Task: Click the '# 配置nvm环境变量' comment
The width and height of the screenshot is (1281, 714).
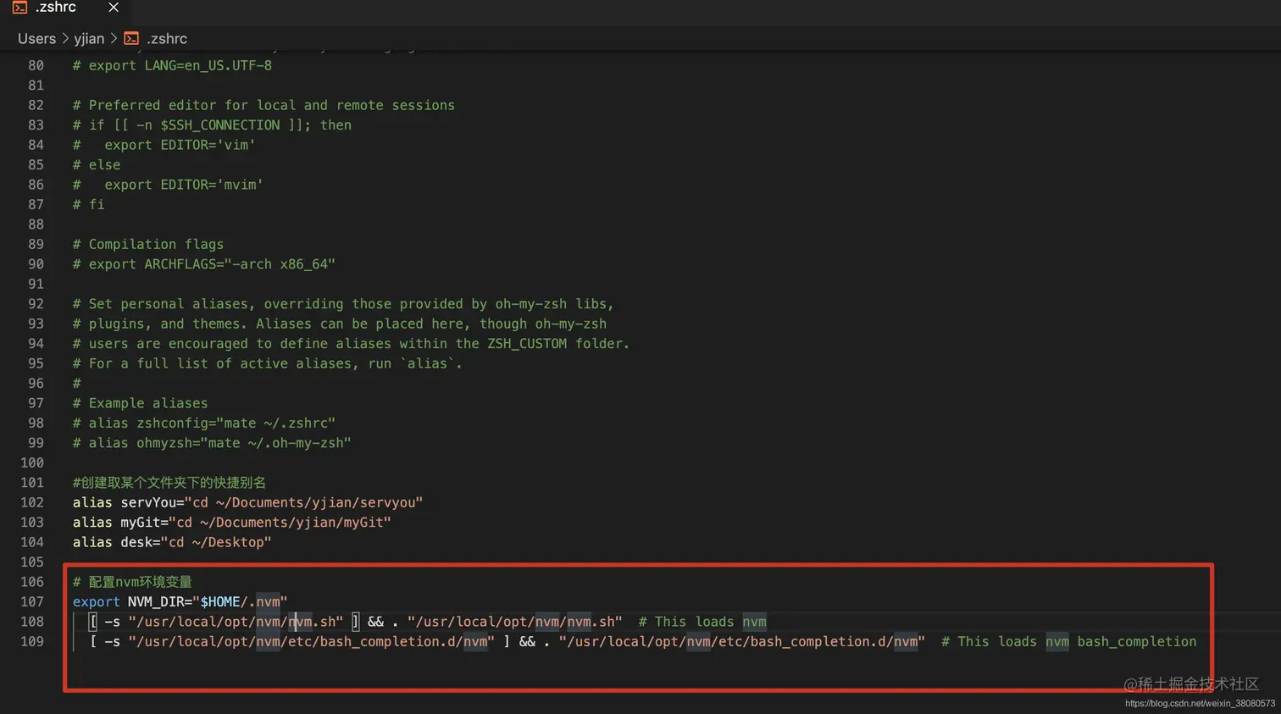Action: point(132,582)
